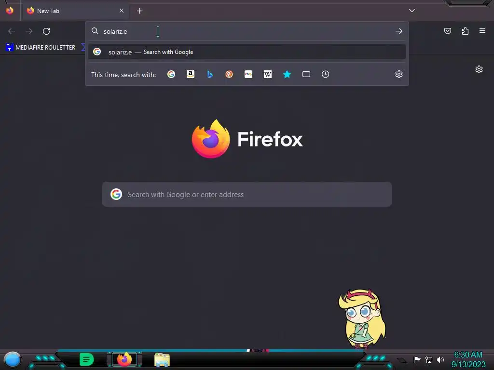Search this time with Bing

[x=210, y=74]
